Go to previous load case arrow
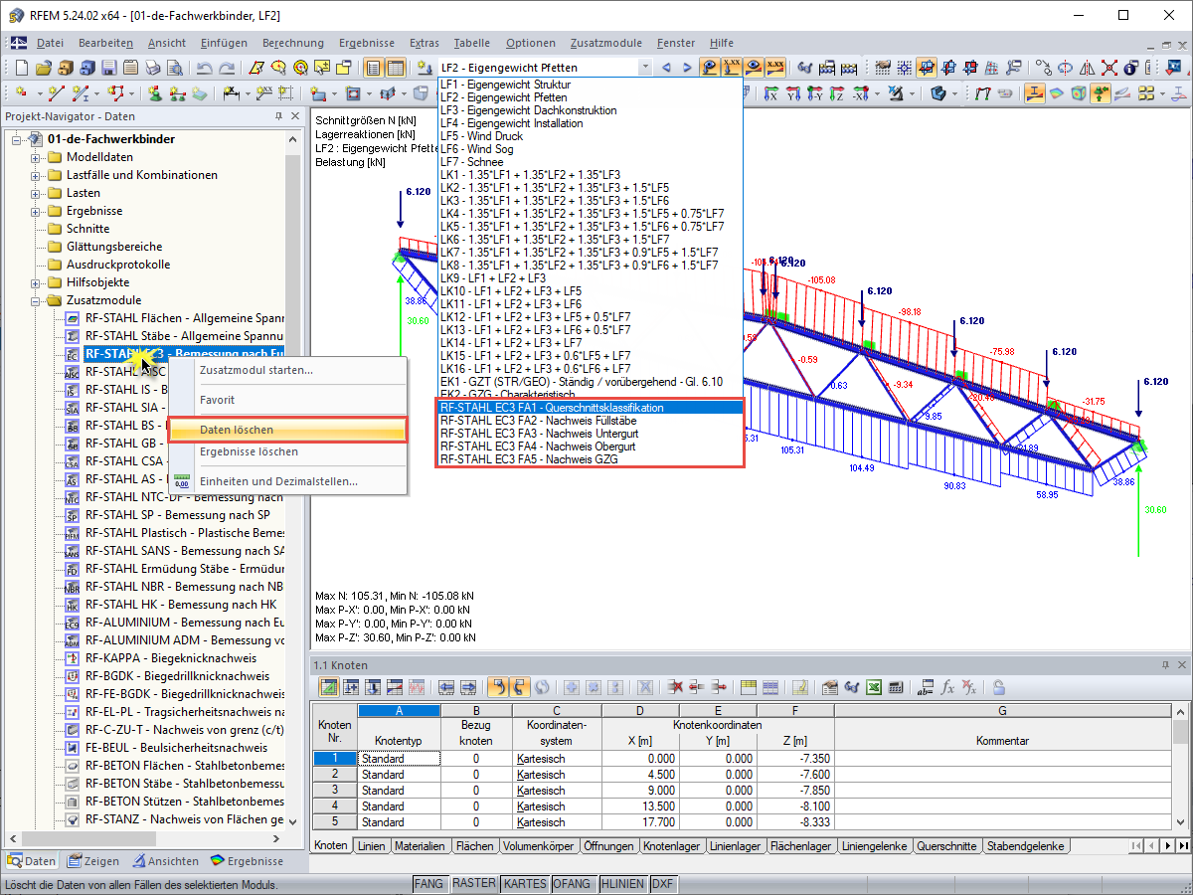The height and width of the screenshot is (895, 1193). (667, 68)
